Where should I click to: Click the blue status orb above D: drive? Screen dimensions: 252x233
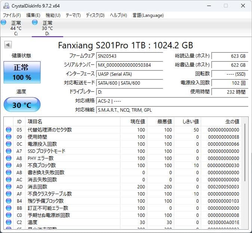35,22
